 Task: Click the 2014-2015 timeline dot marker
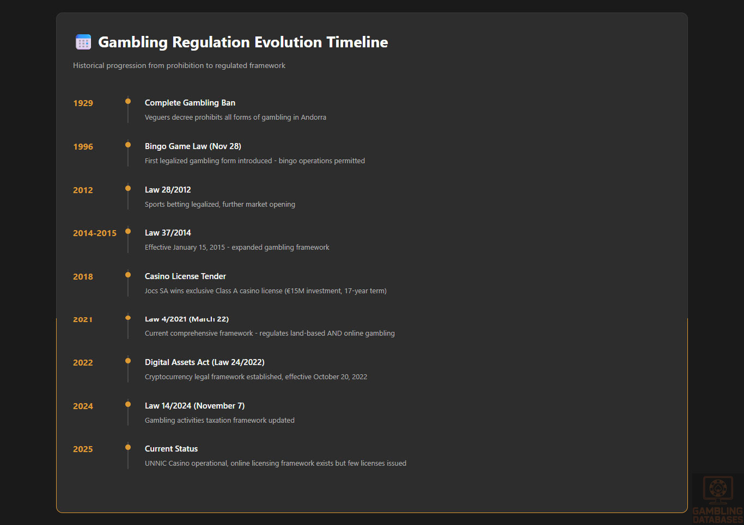[128, 231]
